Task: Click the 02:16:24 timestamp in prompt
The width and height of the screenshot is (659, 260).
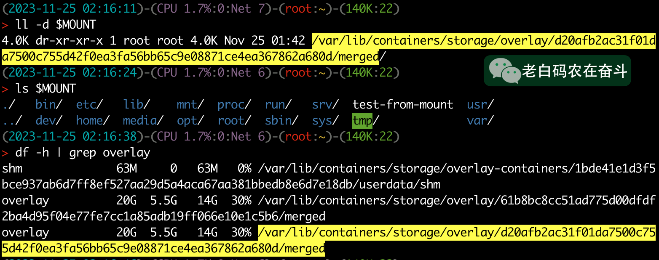Action: click(x=110, y=73)
